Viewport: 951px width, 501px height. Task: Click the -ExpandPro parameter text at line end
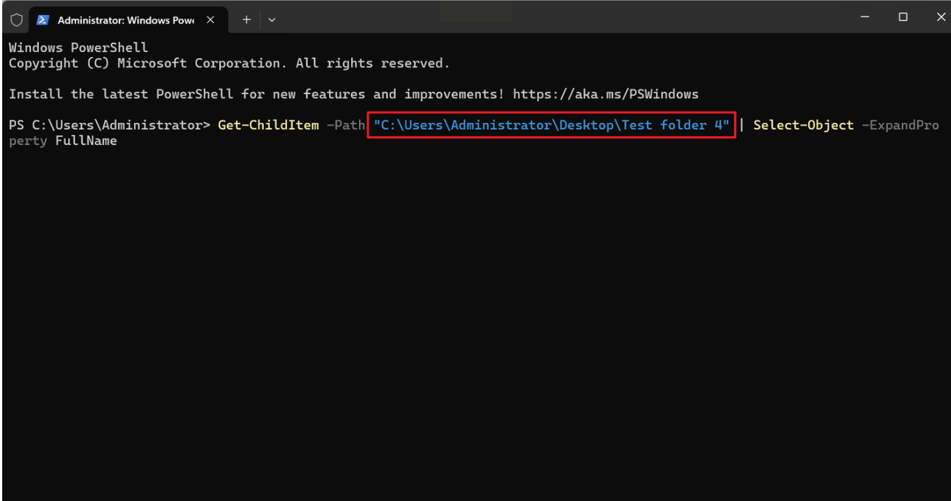(900, 125)
